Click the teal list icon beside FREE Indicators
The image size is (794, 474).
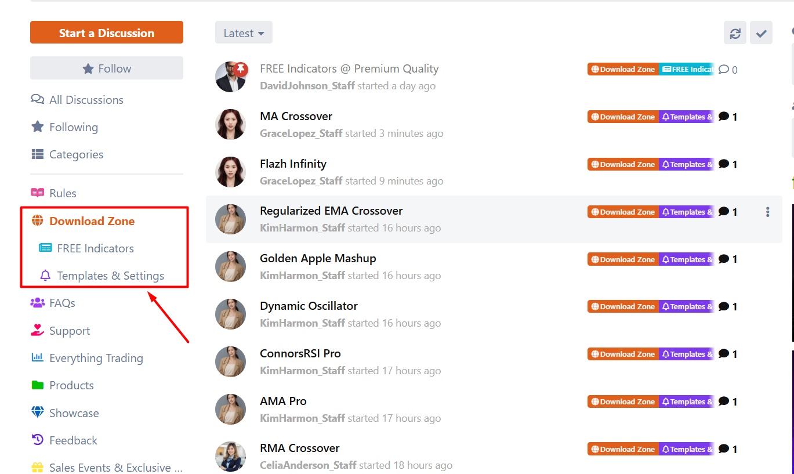(x=45, y=248)
